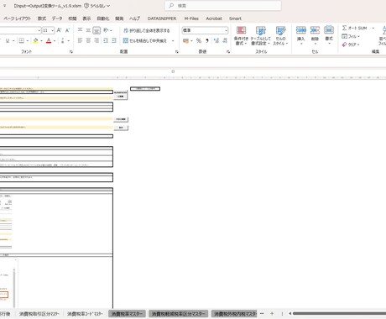386x319 pixels.
Task: Open the Data (データ) ribbon tab
Action: click(x=57, y=18)
